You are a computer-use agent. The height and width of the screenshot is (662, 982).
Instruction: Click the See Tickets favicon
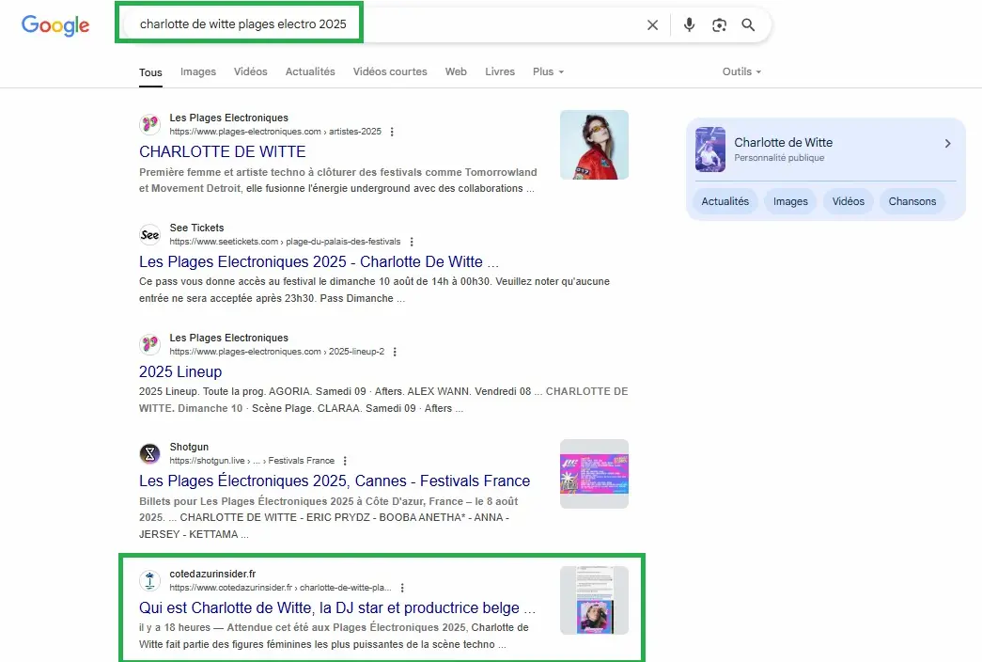tap(149, 234)
